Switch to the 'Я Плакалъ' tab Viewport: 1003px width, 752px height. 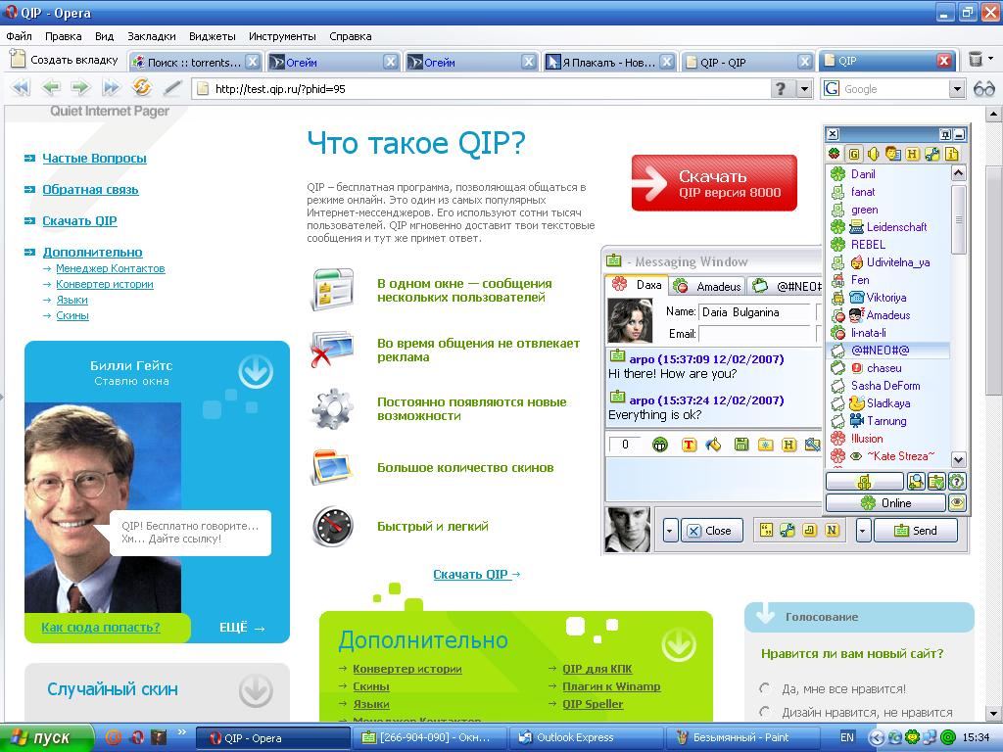pyautogui.click(x=609, y=62)
